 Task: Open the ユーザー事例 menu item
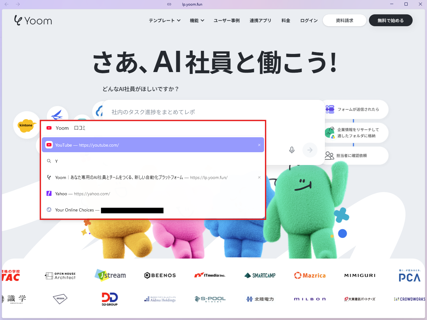click(227, 21)
